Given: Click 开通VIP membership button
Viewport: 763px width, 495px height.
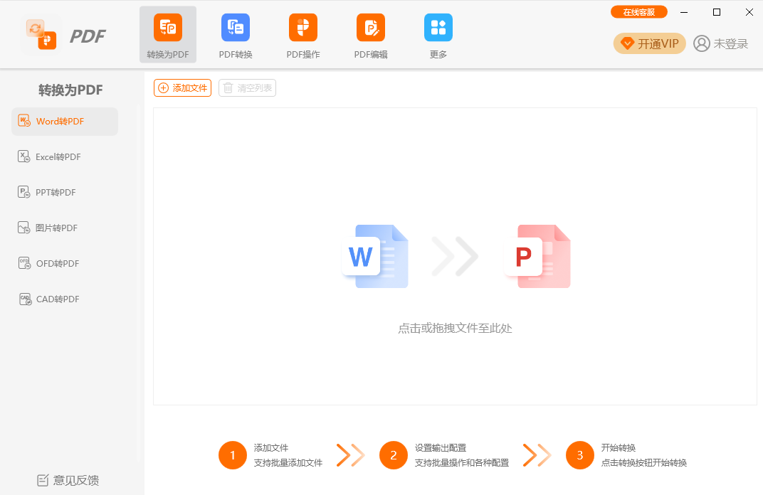Looking at the screenshot, I should click(649, 43).
